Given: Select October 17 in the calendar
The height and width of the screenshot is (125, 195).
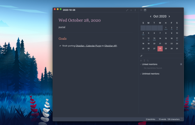Looking at the screenshot, I should [x=177, y=38].
